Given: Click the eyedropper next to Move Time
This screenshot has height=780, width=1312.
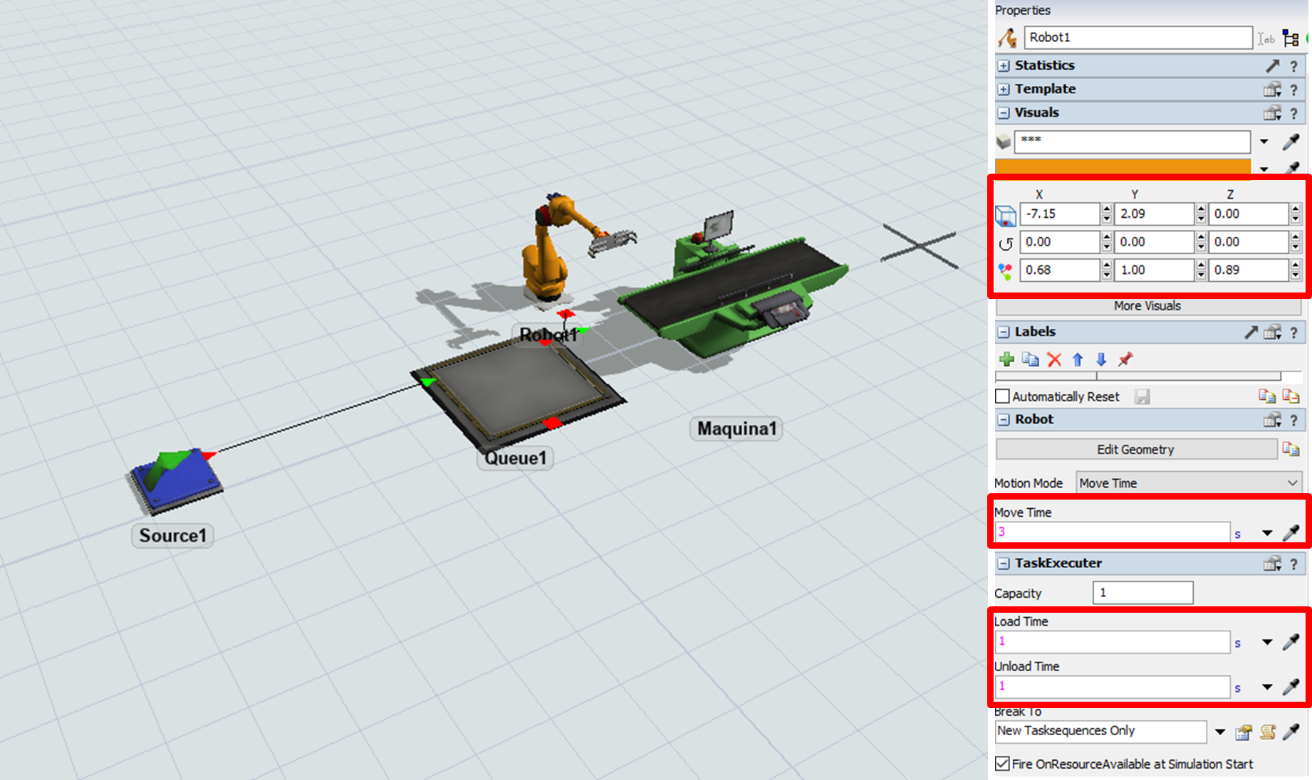Looking at the screenshot, I should click(x=1291, y=533).
